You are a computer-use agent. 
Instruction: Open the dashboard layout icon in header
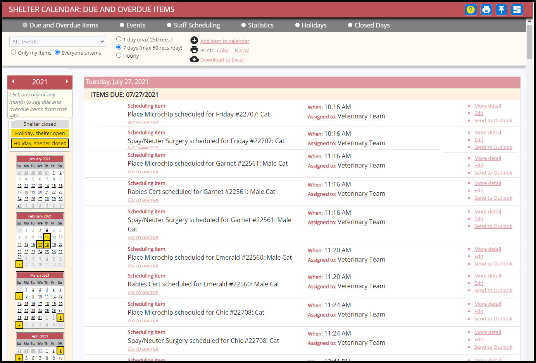pyautogui.click(x=517, y=10)
